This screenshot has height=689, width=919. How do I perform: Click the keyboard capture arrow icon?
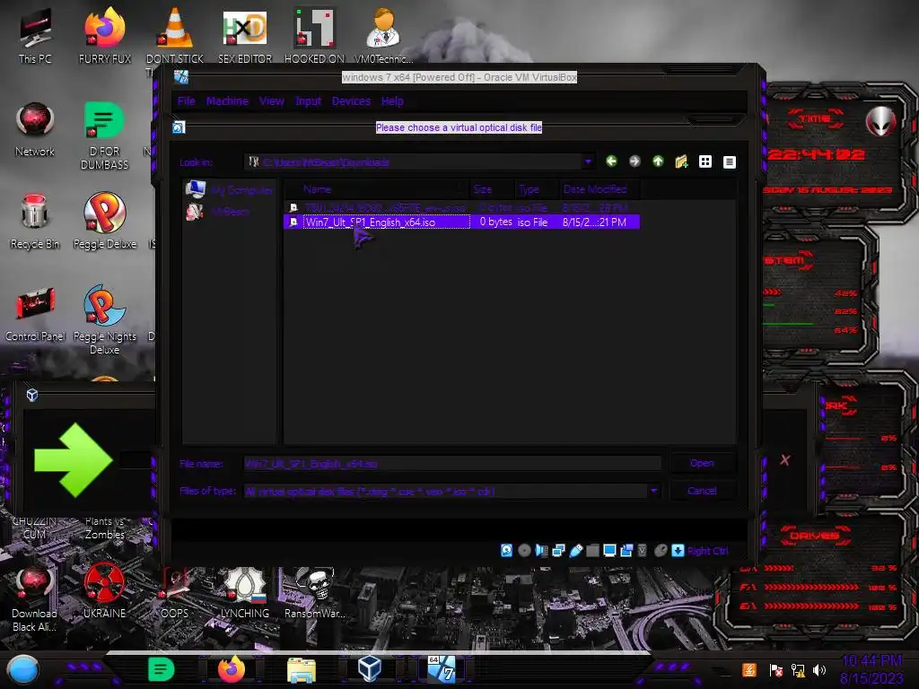(x=678, y=550)
